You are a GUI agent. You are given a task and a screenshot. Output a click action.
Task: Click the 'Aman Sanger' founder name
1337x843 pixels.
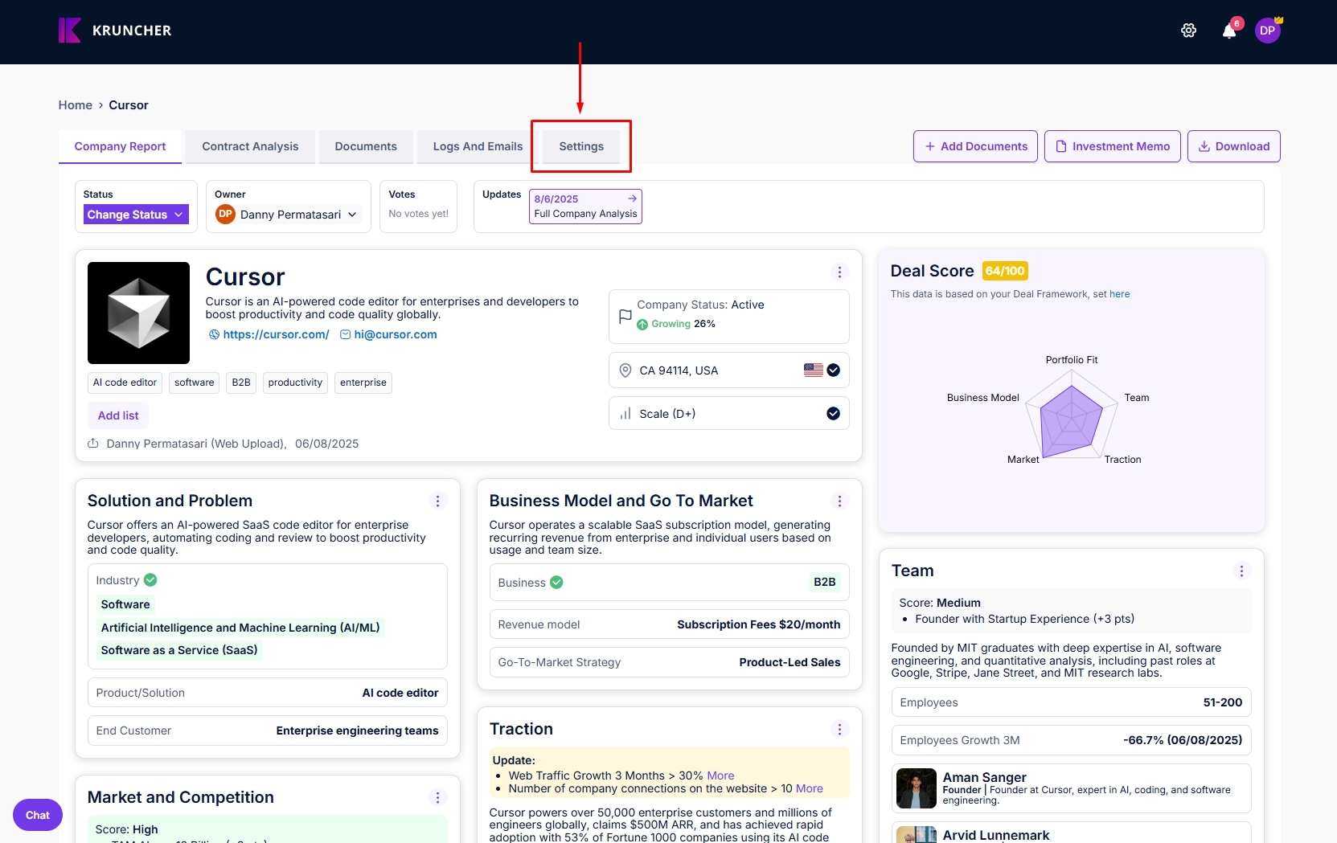pos(984,777)
